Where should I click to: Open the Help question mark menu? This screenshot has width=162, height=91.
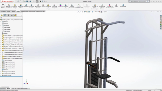pyautogui.click(x=153, y=2)
